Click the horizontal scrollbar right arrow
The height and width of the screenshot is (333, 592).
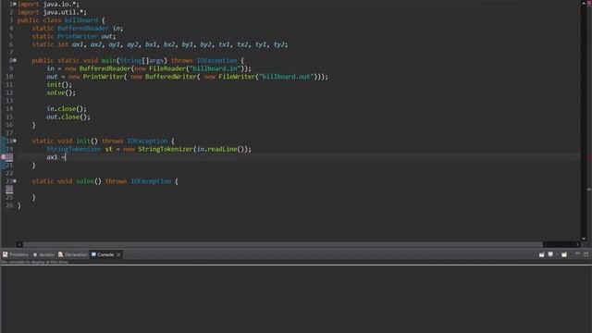[577, 244]
